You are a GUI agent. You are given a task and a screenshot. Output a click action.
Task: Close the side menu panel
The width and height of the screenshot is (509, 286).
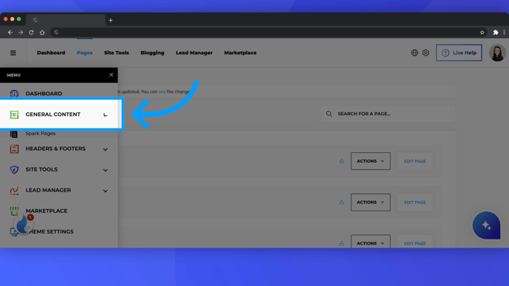click(111, 75)
